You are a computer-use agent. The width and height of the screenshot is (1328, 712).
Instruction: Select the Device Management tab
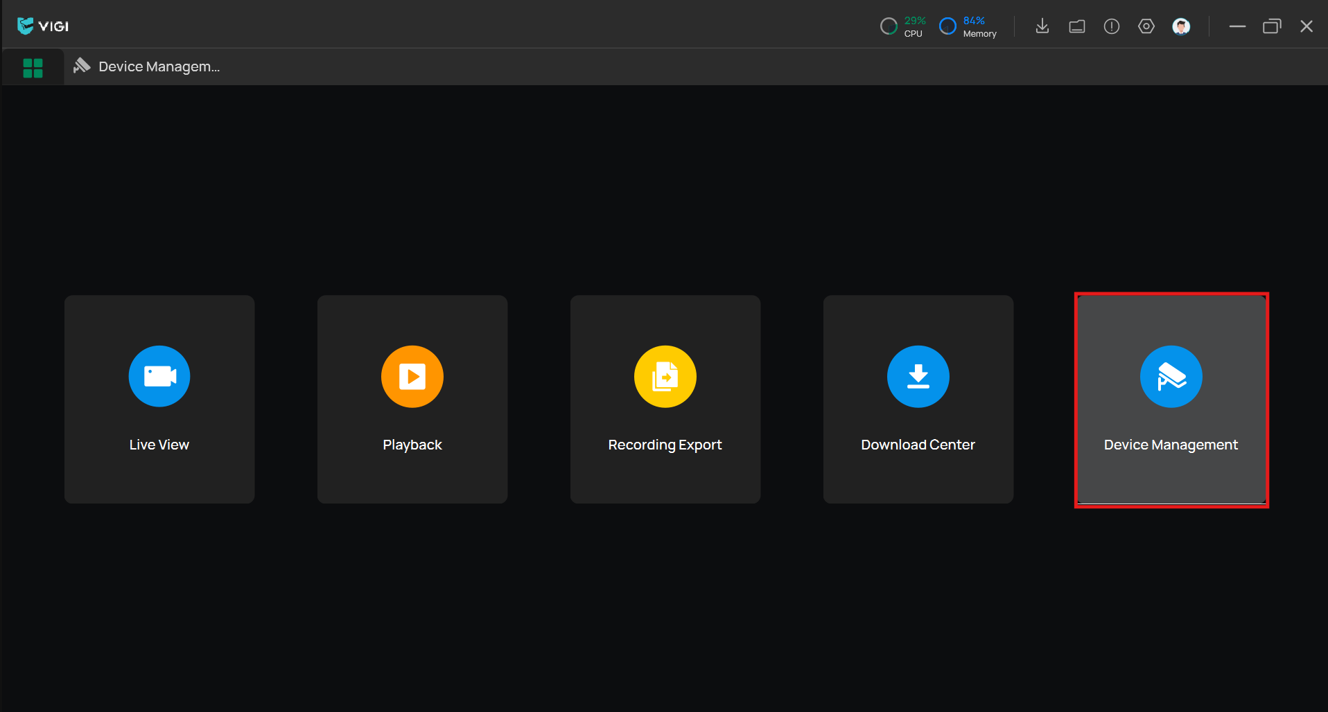coord(147,66)
